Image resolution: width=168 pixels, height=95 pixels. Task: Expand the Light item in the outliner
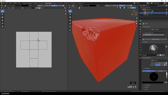(x=143, y=15)
